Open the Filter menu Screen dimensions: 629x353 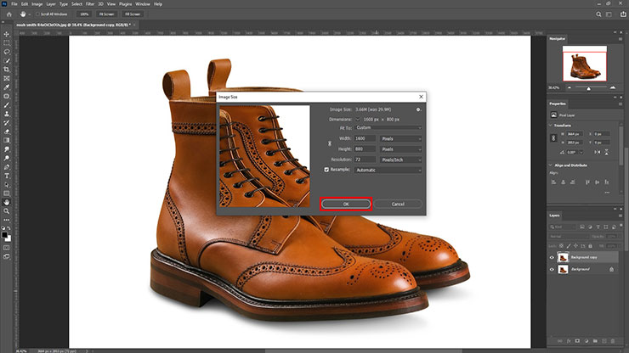point(91,4)
